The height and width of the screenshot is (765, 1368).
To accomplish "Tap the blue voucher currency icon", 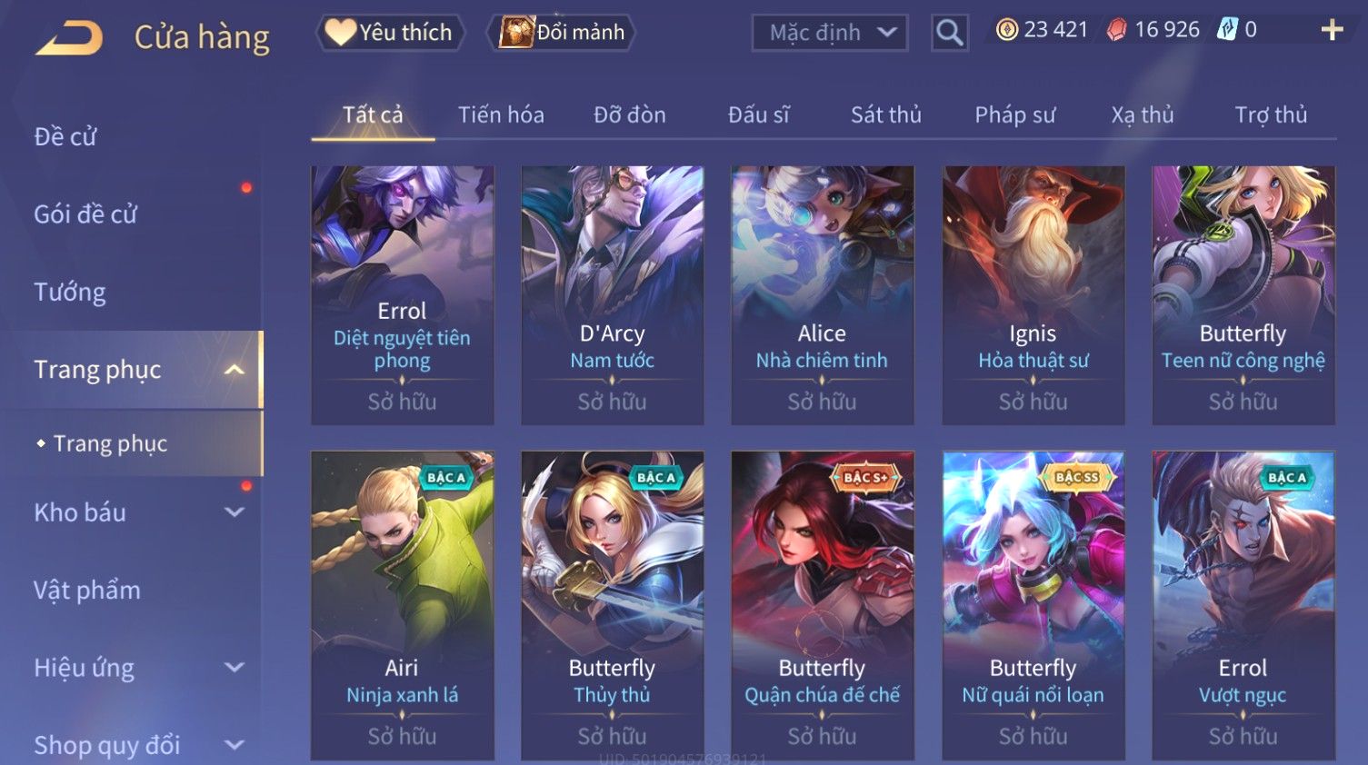I will [x=1227, y=30].
